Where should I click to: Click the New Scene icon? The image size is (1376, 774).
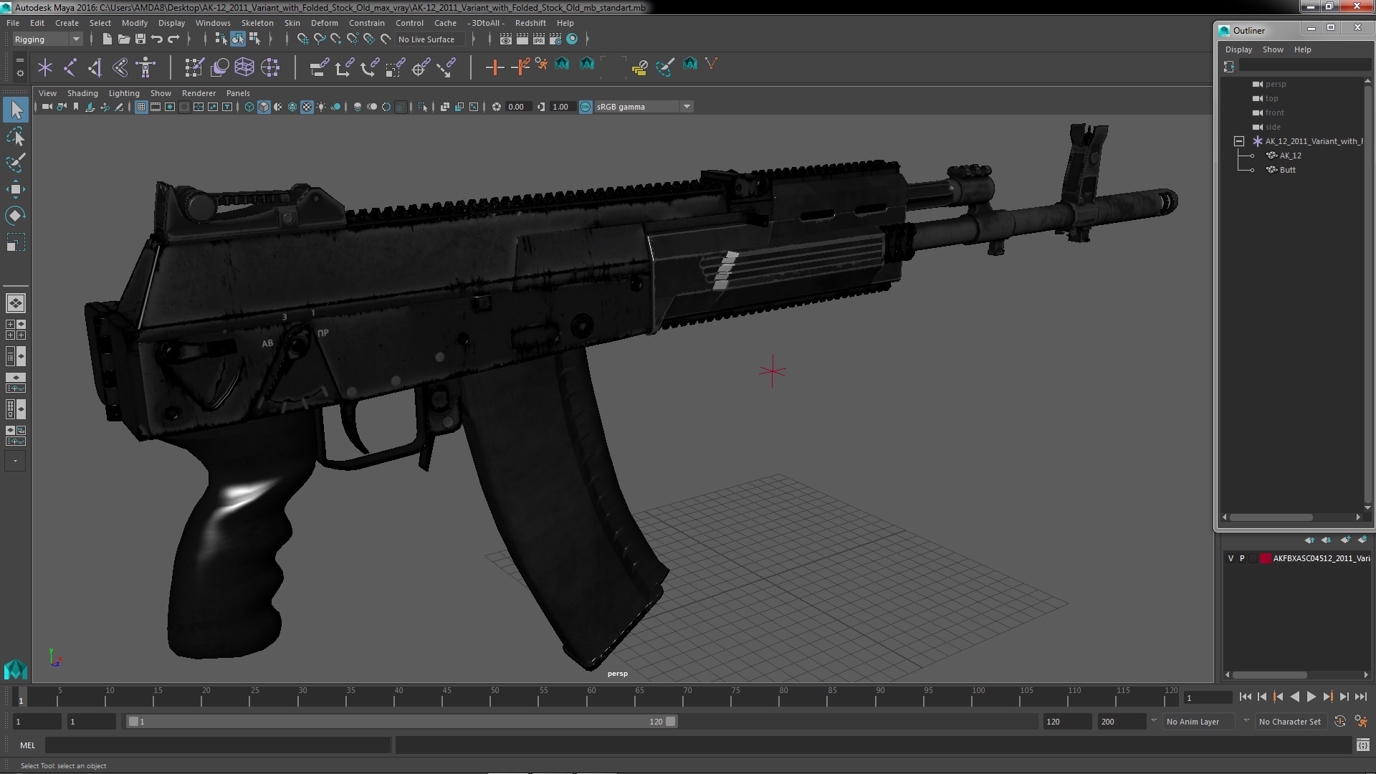pos(107,39)
